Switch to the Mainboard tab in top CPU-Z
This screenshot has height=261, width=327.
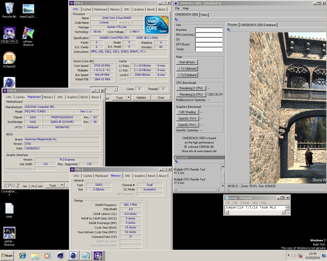[101, 9]
